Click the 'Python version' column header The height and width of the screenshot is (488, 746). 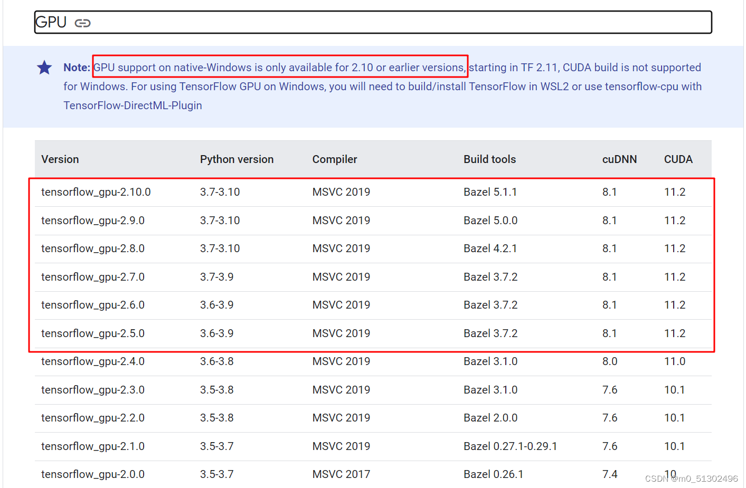pos(237,159)
